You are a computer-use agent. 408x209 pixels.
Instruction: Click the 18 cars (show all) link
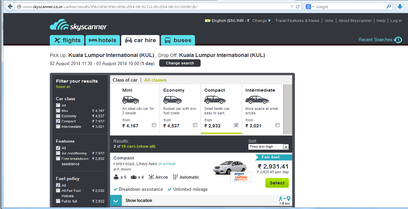coord(138,146)
